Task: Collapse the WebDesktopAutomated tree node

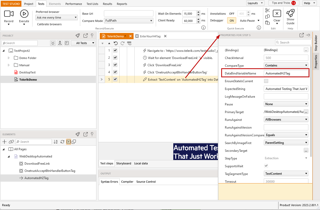Action: pos(9,156)
